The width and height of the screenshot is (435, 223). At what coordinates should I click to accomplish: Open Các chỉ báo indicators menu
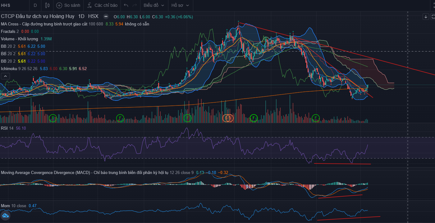point(103,5)
